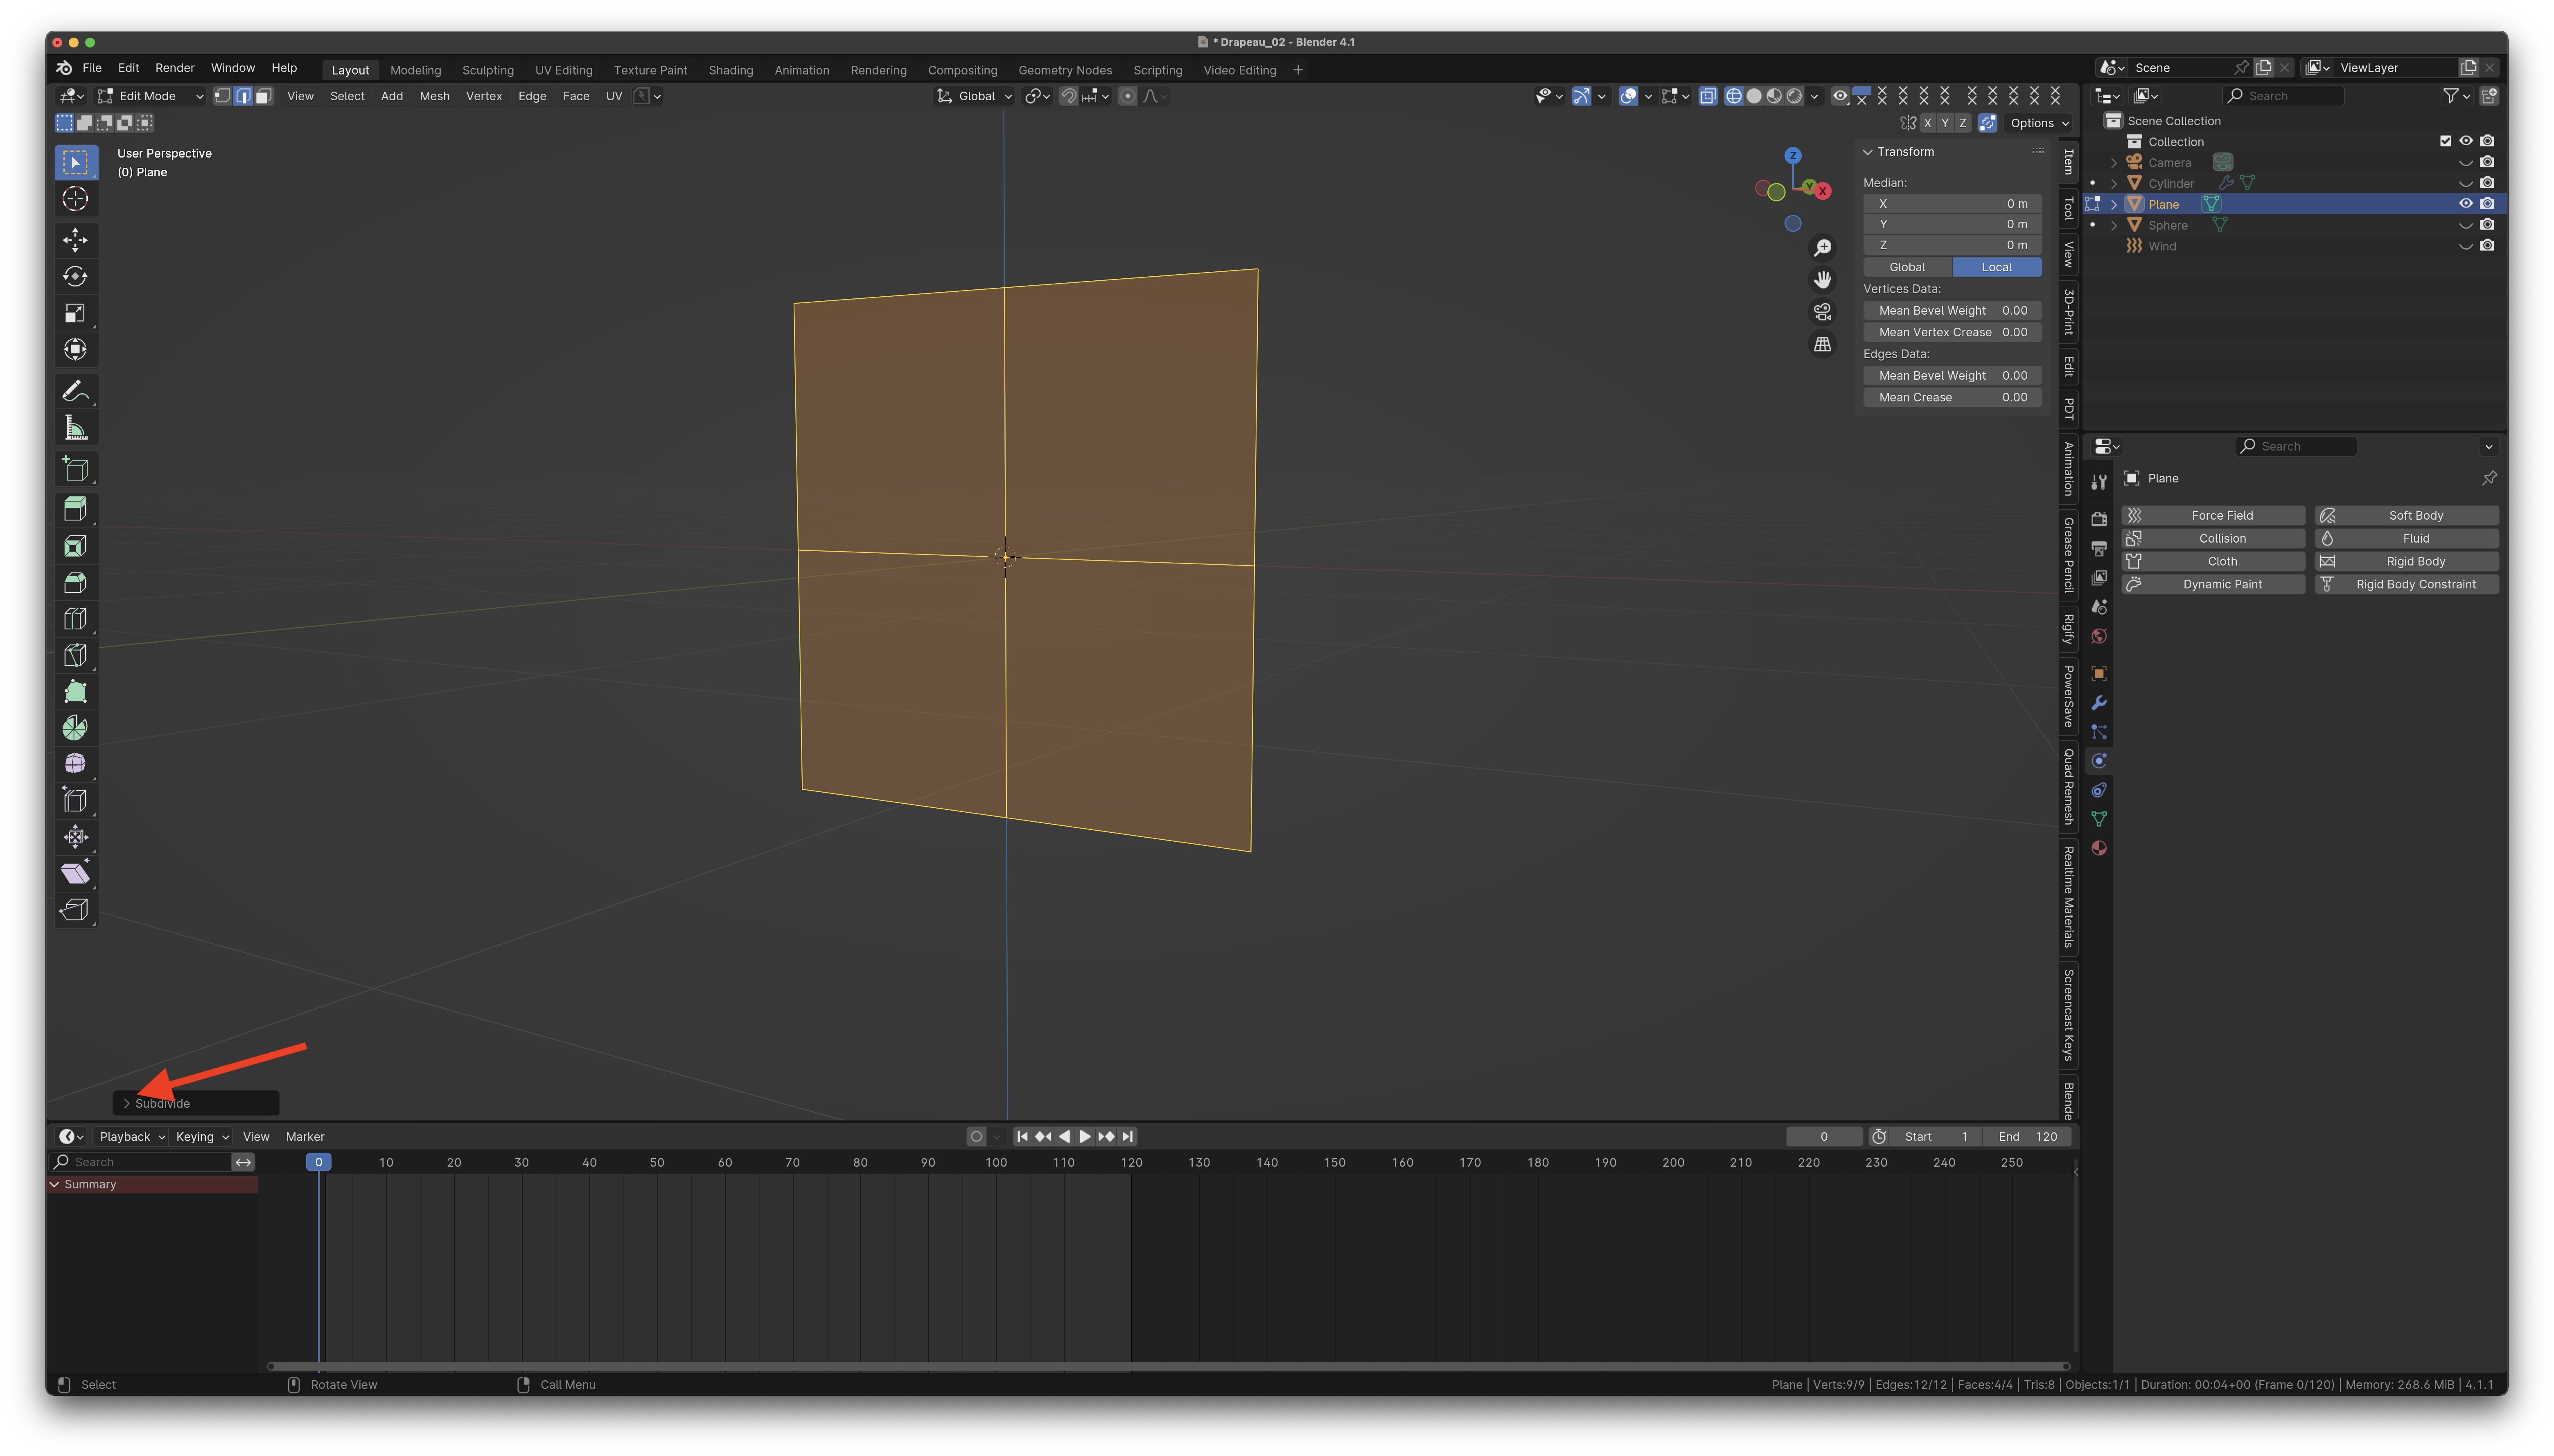Screen dimensions: 2554x1456
Task: Enable face select mode
Action: [x=263, y=96]
